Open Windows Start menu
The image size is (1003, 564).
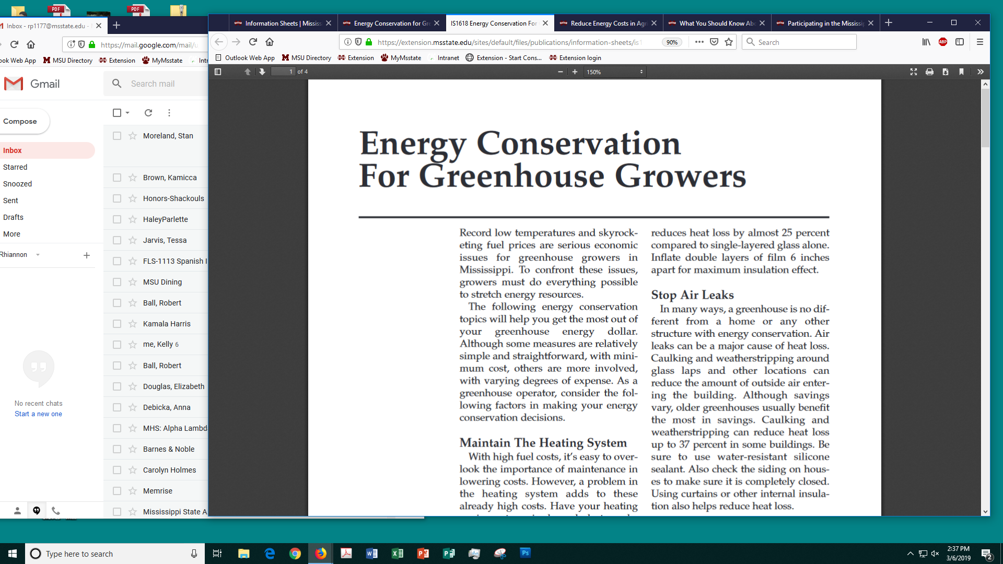(x=13, y=554)
